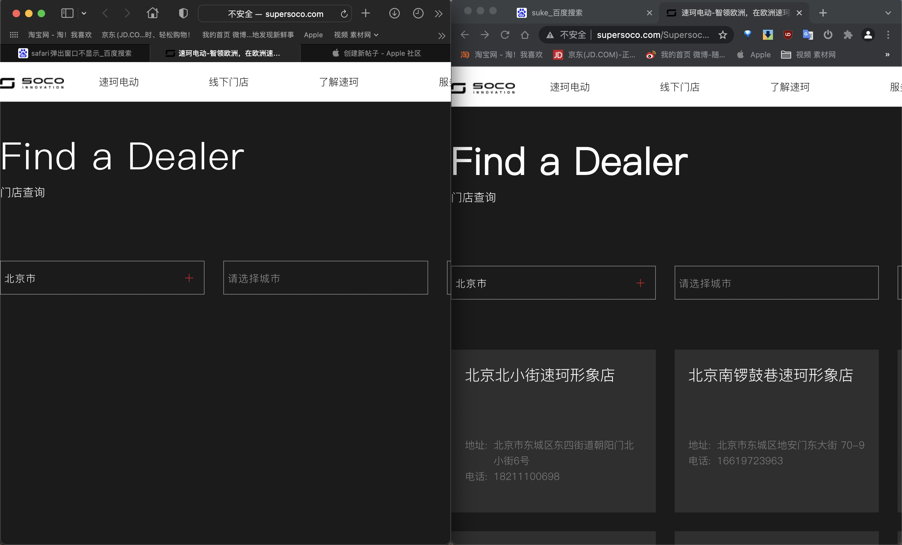Open Chrome profile avatar
This screenshot has width=902, height=545.
pos(868,35)
